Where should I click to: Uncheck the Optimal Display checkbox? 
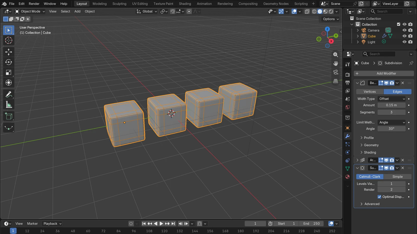[379, 197]
